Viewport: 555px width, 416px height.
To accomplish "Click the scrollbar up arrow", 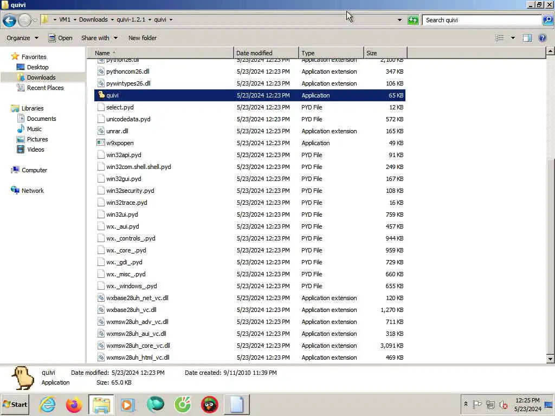I will tap(550, 51).
